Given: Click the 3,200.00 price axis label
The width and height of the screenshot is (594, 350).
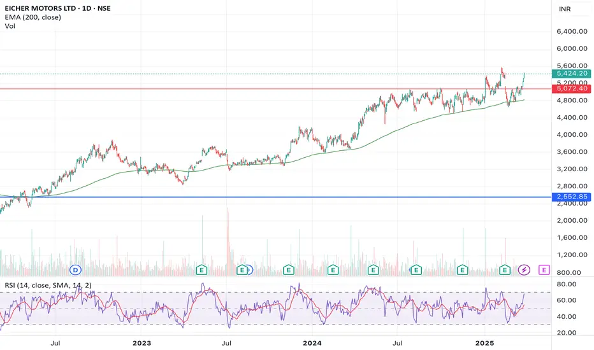Looking at the screenshot, I should point(572,169).
